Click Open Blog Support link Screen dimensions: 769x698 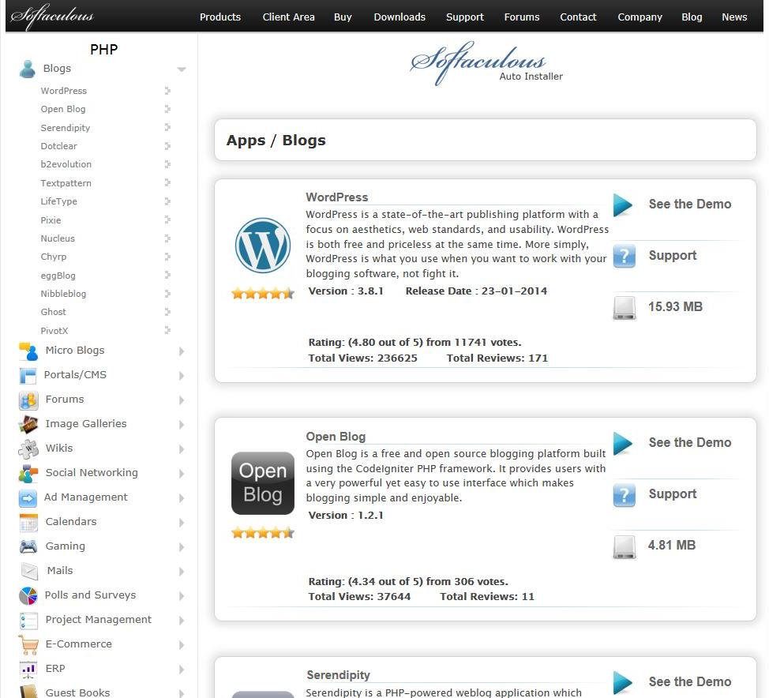673,494
